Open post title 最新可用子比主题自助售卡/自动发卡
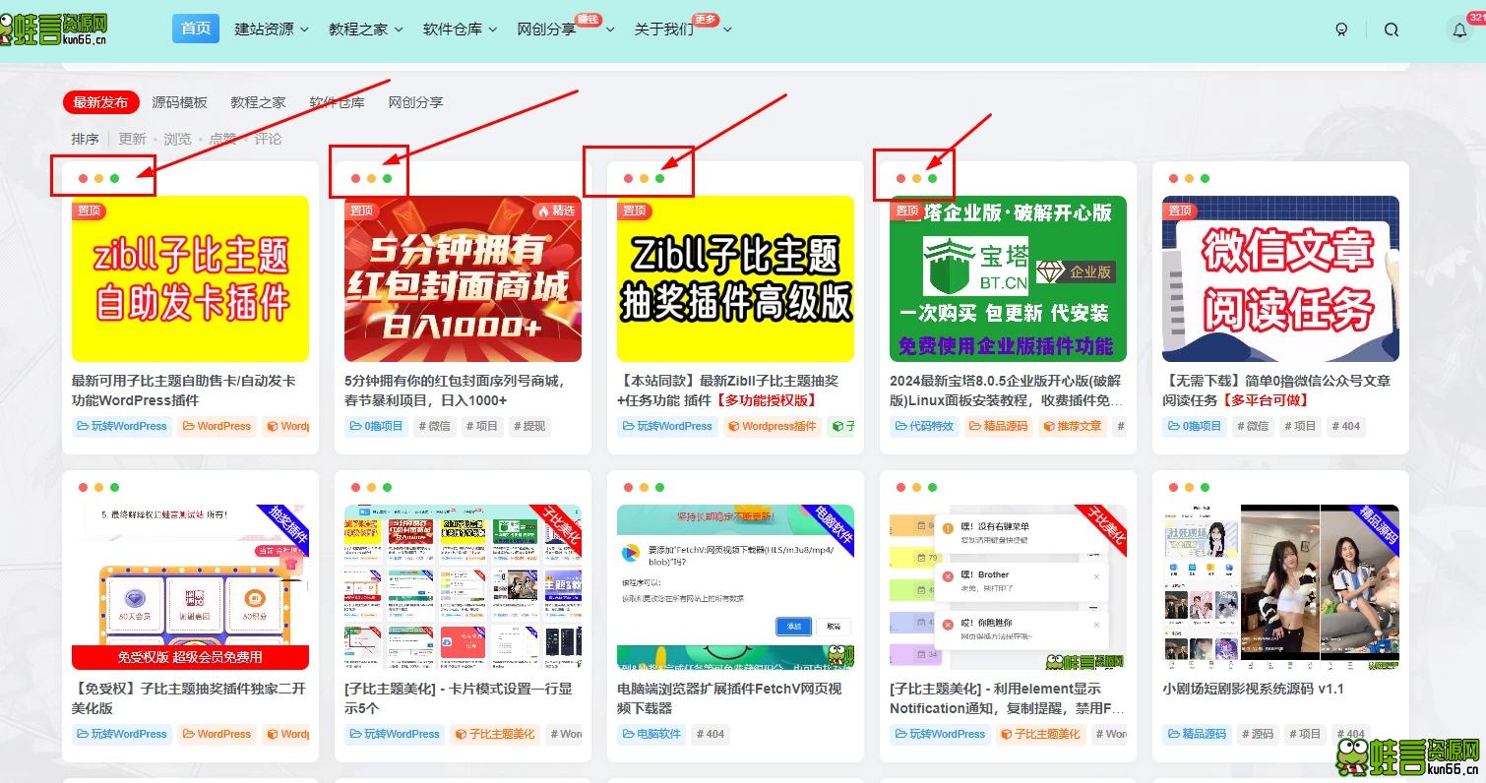This screenshot has height=783, width=1486. (x=183, y=391)
